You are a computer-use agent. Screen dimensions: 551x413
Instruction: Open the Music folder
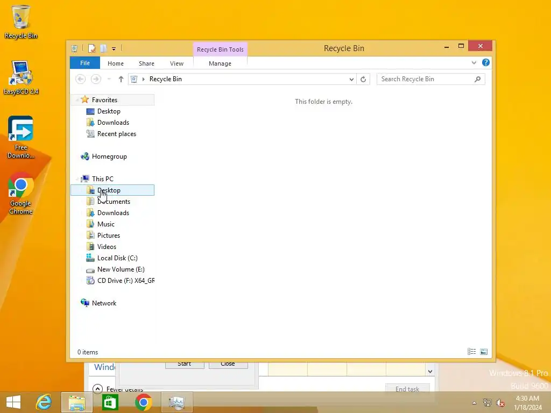pos(106,224)
